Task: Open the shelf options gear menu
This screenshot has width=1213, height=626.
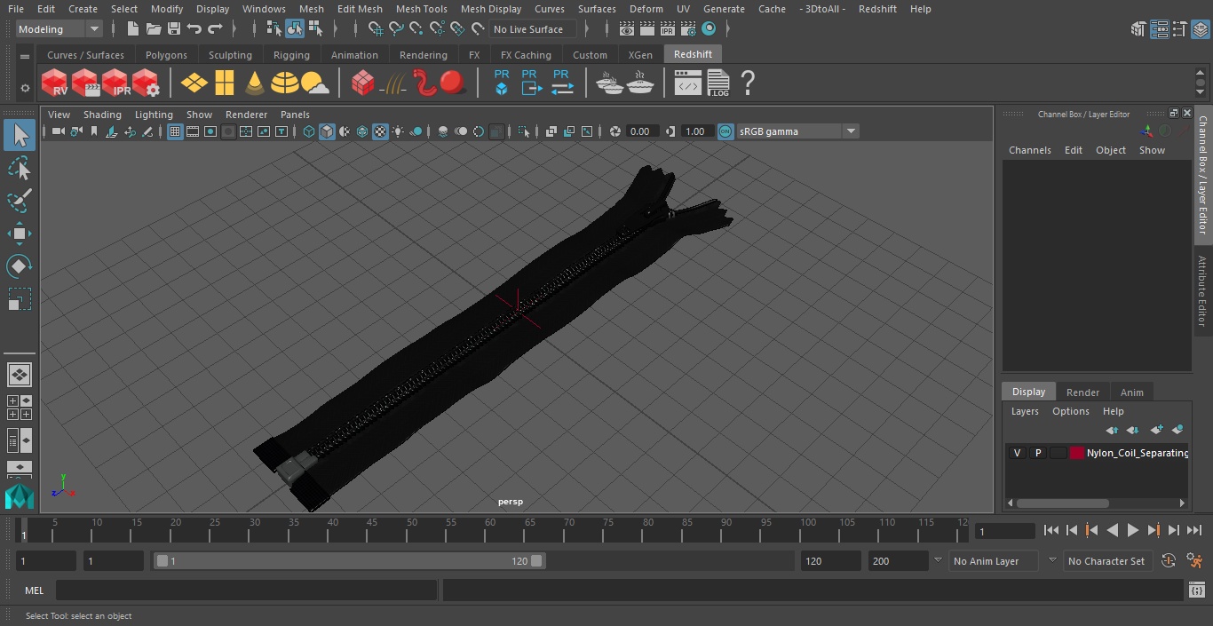Action: 25,87
